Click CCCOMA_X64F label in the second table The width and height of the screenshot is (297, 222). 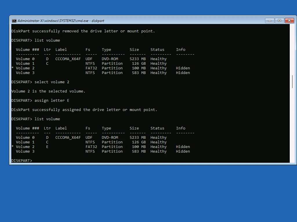pyautogui.click(x=68, y=137)
